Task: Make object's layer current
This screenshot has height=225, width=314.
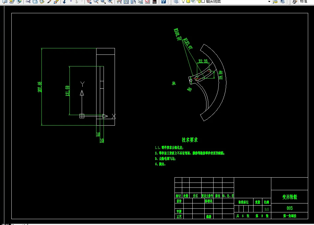Action: coord(275,2)
